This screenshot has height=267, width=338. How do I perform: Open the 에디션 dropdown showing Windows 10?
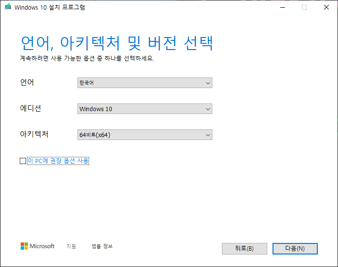145,109
